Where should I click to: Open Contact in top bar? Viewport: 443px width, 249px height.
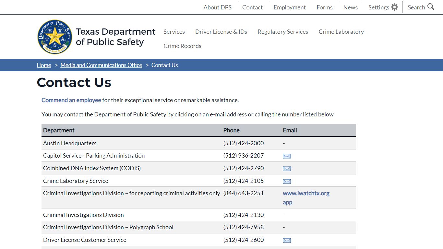(x=252, y=7)
